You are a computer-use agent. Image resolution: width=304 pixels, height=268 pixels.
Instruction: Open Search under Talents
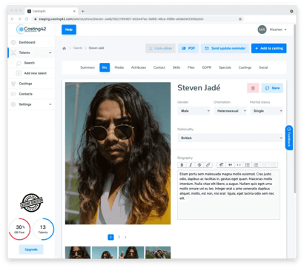[31, 63]
